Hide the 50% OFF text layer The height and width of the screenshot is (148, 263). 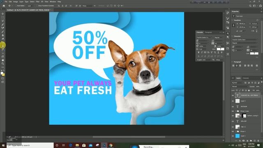[233, 121]
